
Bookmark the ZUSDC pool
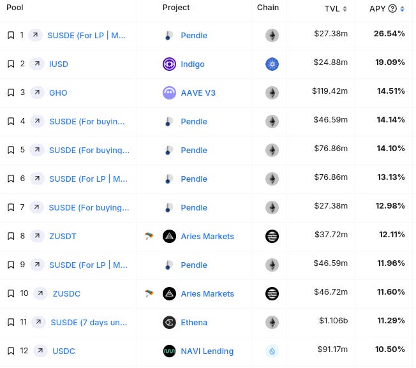(11, 293)
